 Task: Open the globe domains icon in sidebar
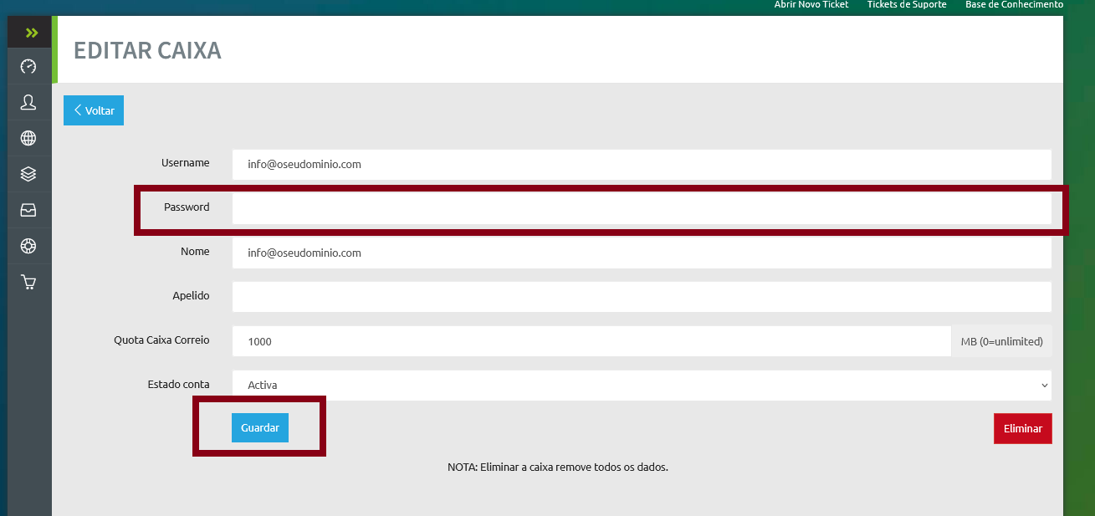pos(28,138)
